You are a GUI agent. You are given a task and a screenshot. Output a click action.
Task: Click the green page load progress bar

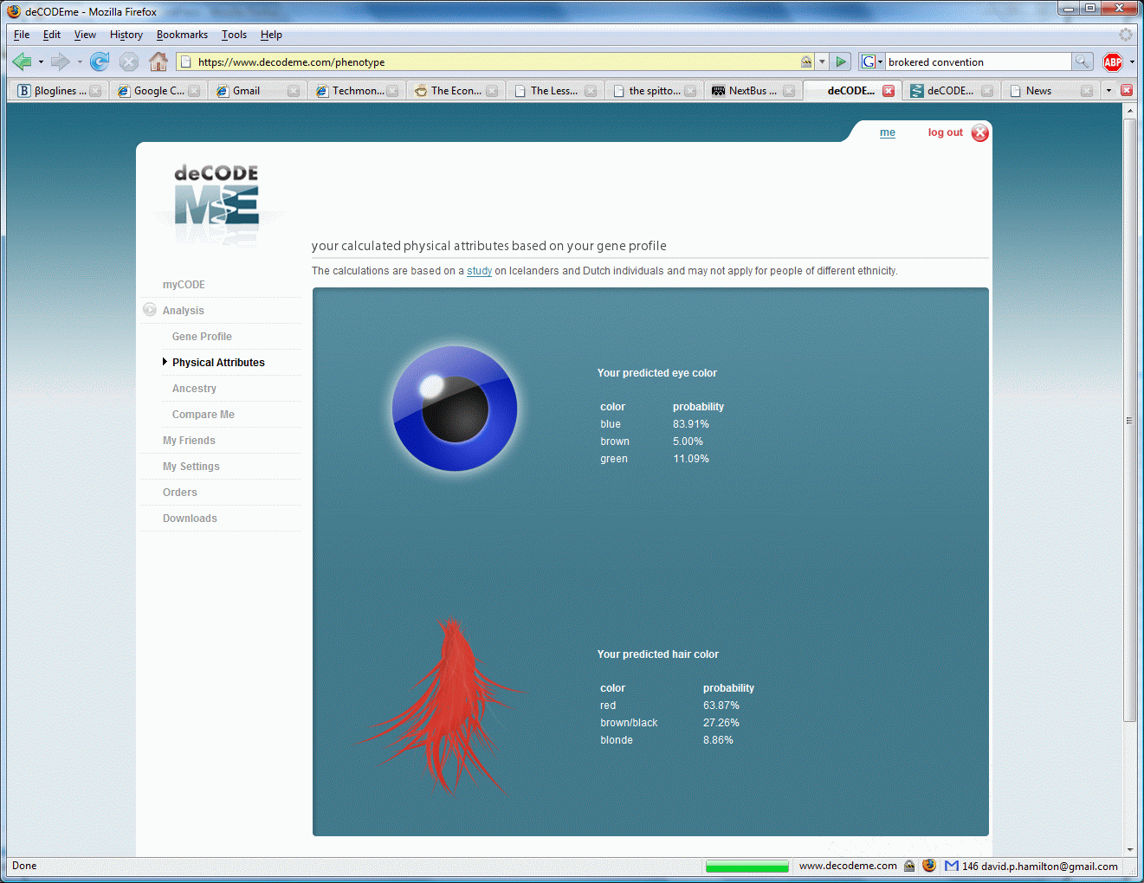tap(747, 866)
